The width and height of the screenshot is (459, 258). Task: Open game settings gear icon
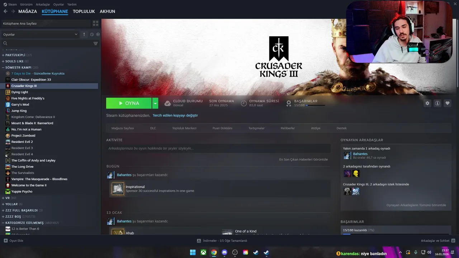(x=427, y=103)
